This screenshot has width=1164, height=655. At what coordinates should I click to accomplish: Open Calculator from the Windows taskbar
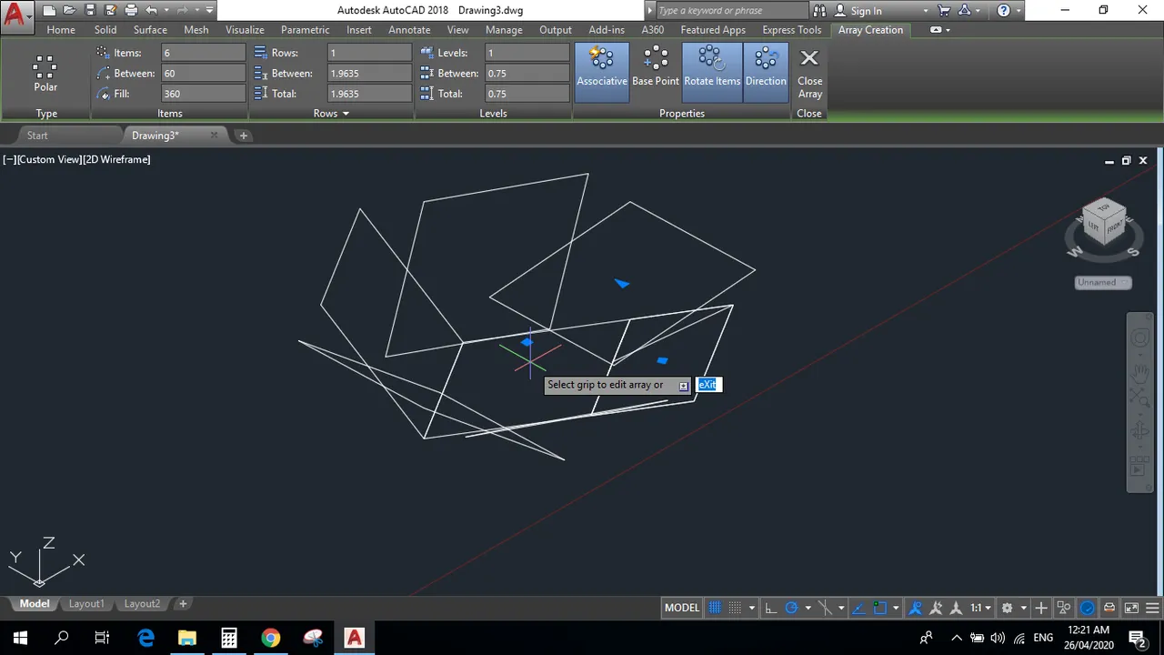tap(229, 638)
